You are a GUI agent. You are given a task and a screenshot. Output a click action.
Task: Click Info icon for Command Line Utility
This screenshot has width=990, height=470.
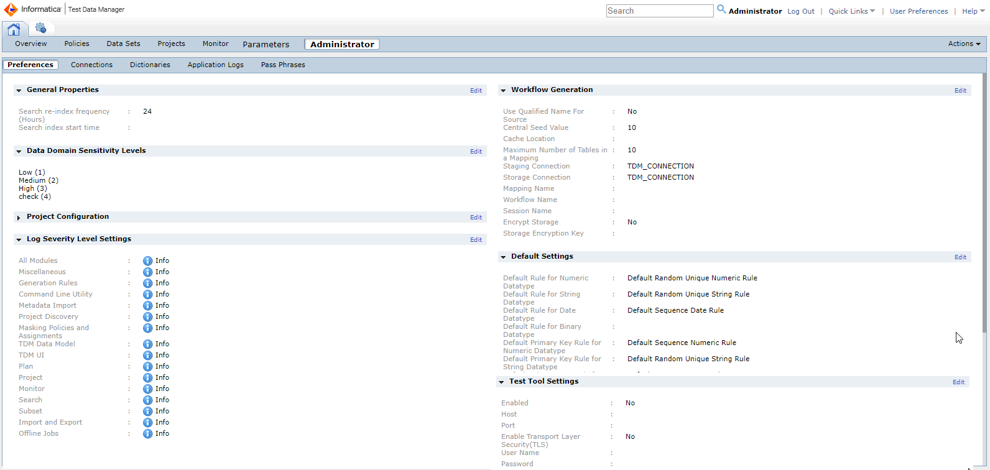(x=147, y=295)
